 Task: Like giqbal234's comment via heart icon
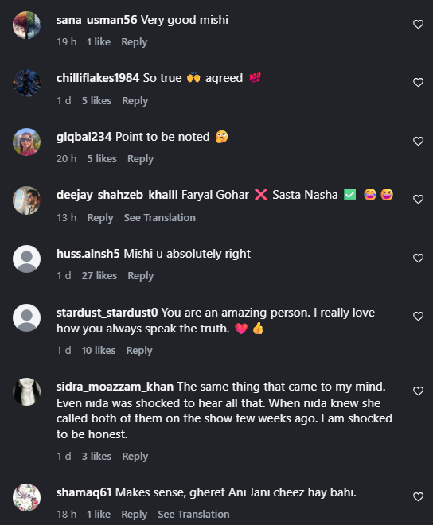click(x=418, y=142)
